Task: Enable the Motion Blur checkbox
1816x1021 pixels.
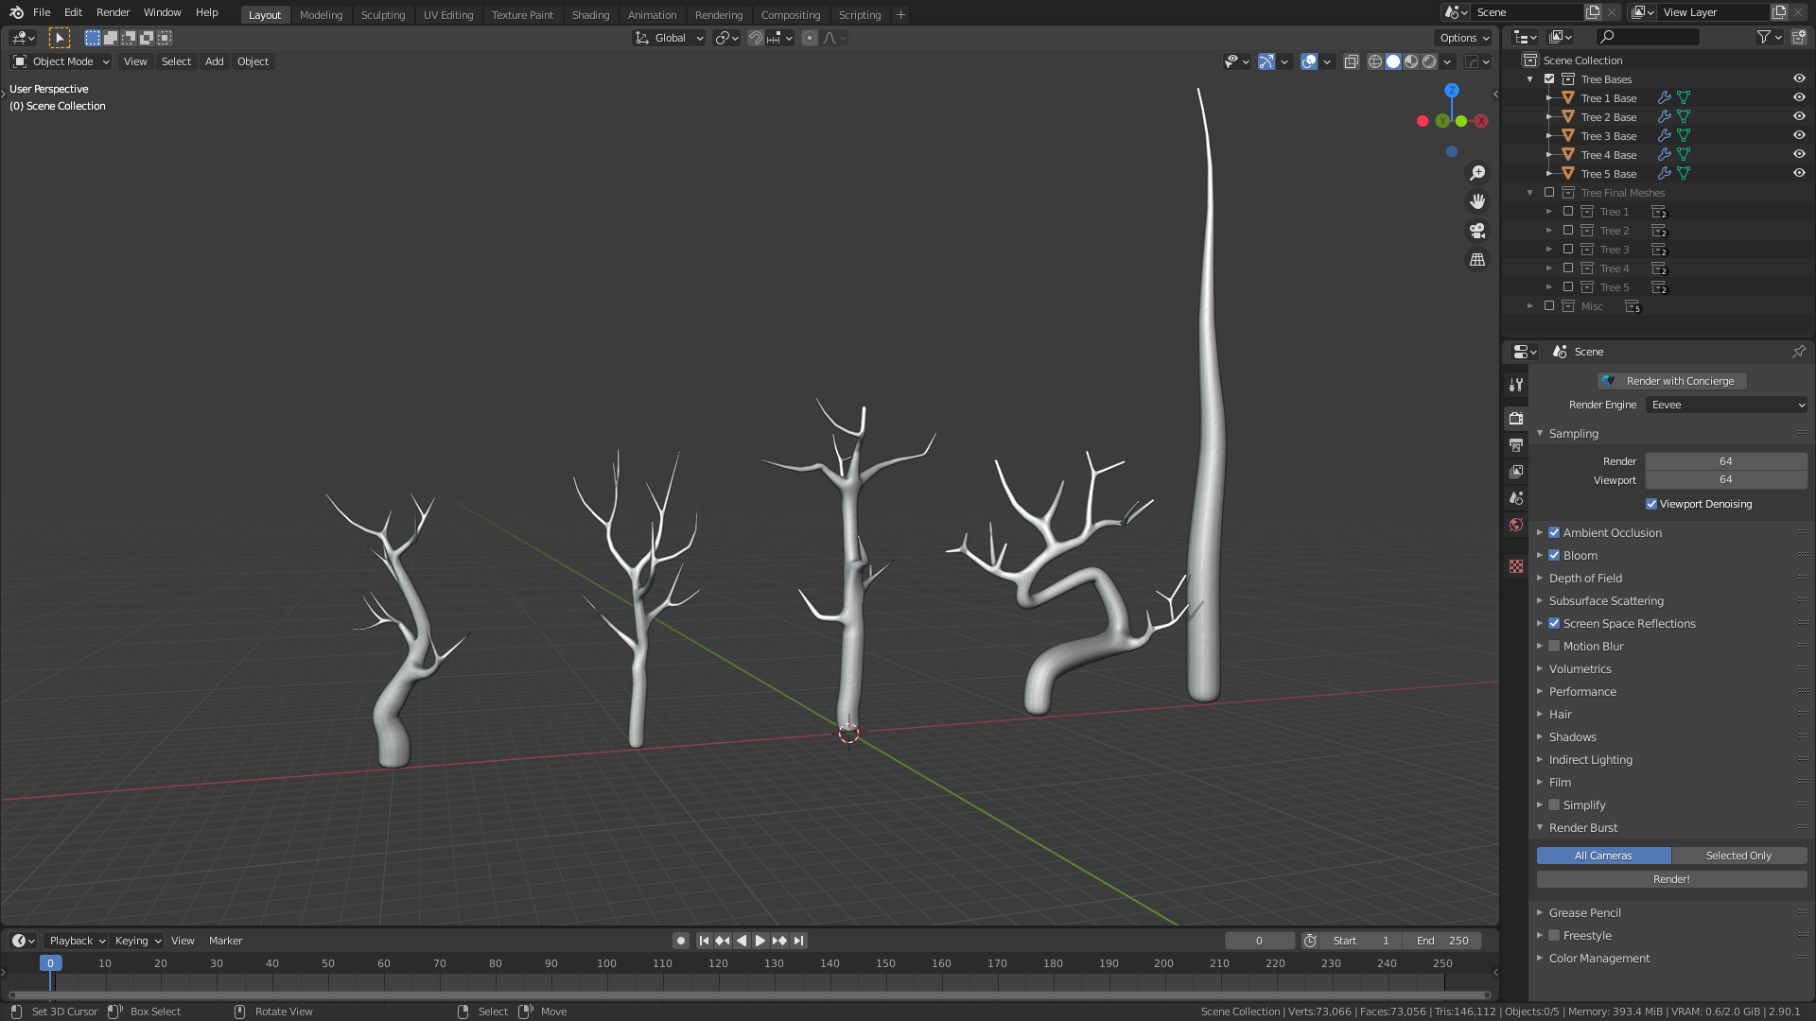Action: [1554, 647]
